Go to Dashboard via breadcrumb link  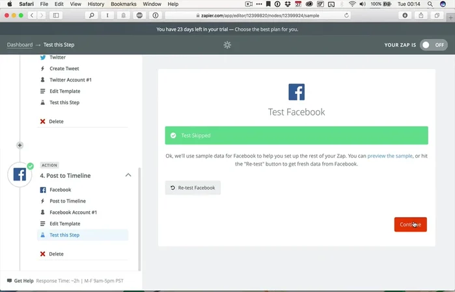pos(20,45)
